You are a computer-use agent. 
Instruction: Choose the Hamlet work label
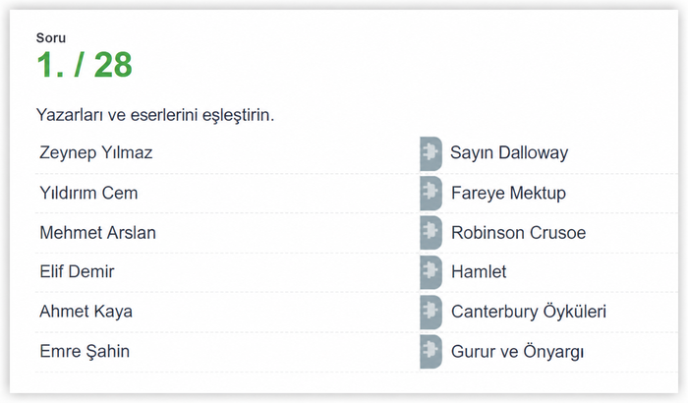pyautogui.click(x=479, y=271)
